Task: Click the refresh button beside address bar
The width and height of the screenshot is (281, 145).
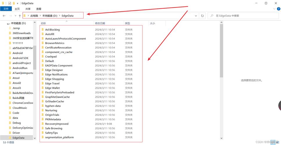Action: tap(203, 16)
